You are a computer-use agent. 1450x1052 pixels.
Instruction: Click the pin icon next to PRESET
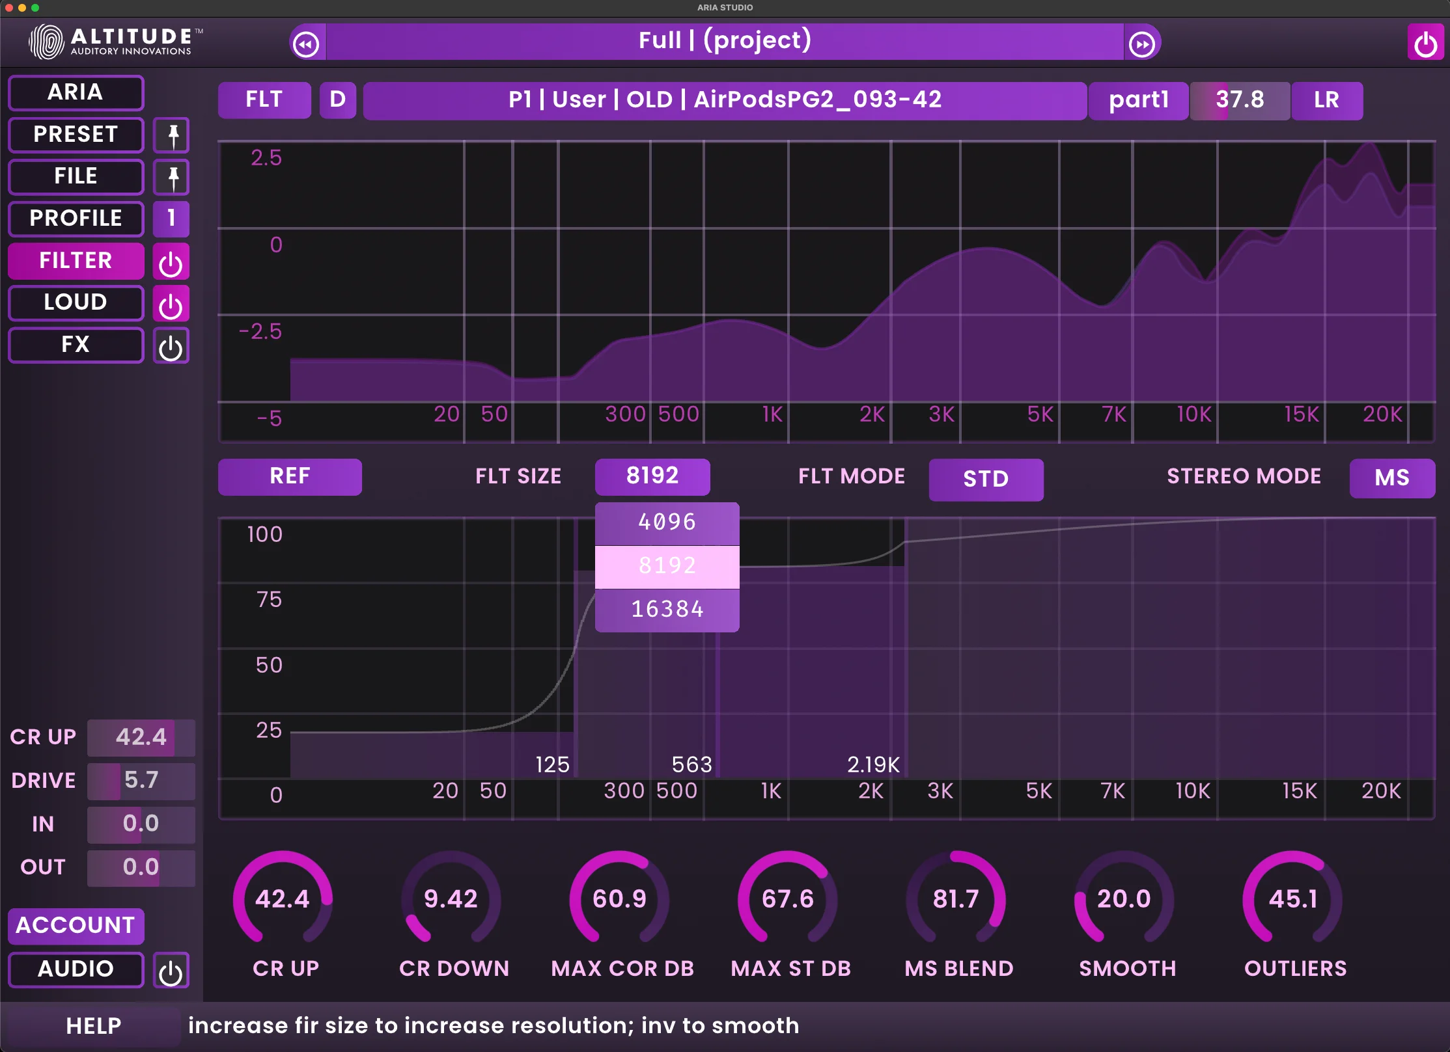[x=172, y=135]
